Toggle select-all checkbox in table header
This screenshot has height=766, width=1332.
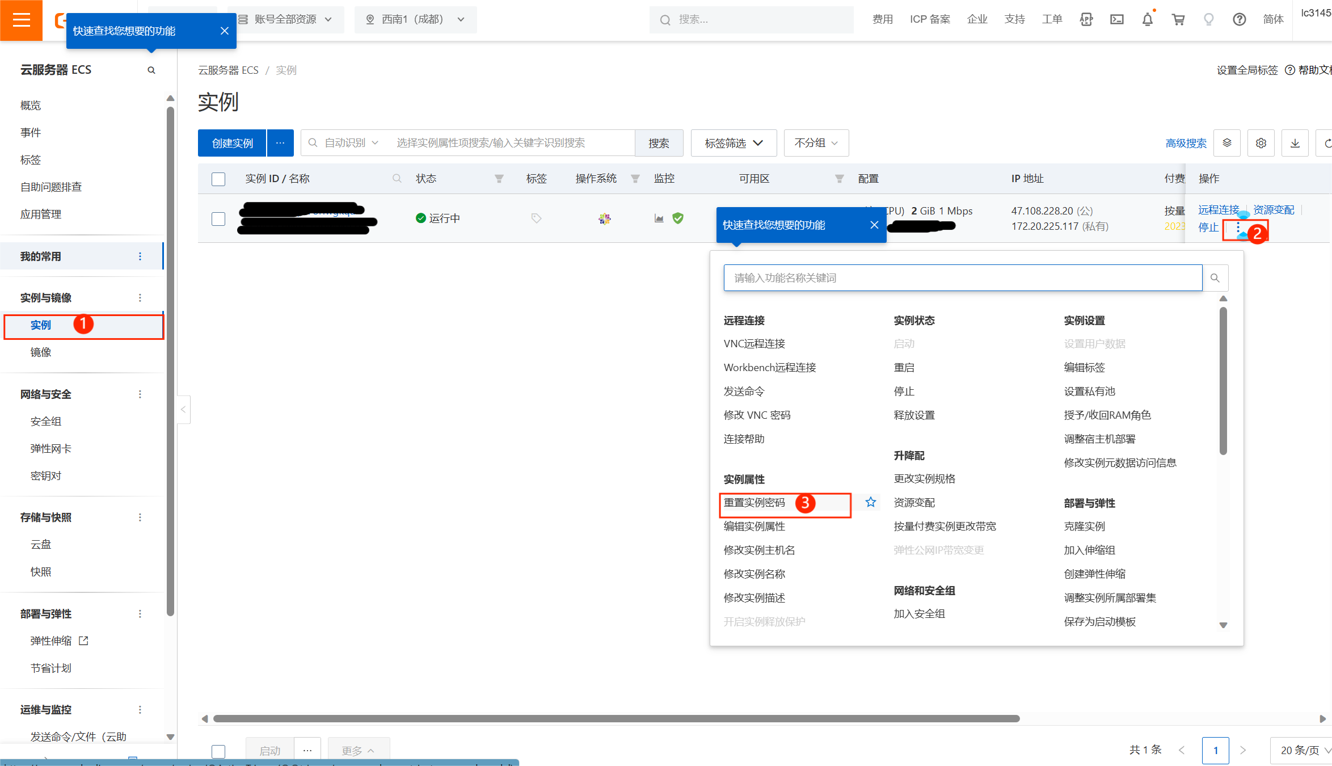pos(218,179)
